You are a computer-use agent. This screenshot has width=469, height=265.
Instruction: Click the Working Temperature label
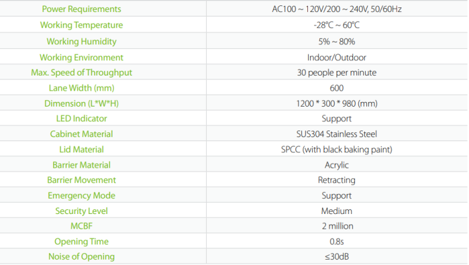(x=81, y=25)
